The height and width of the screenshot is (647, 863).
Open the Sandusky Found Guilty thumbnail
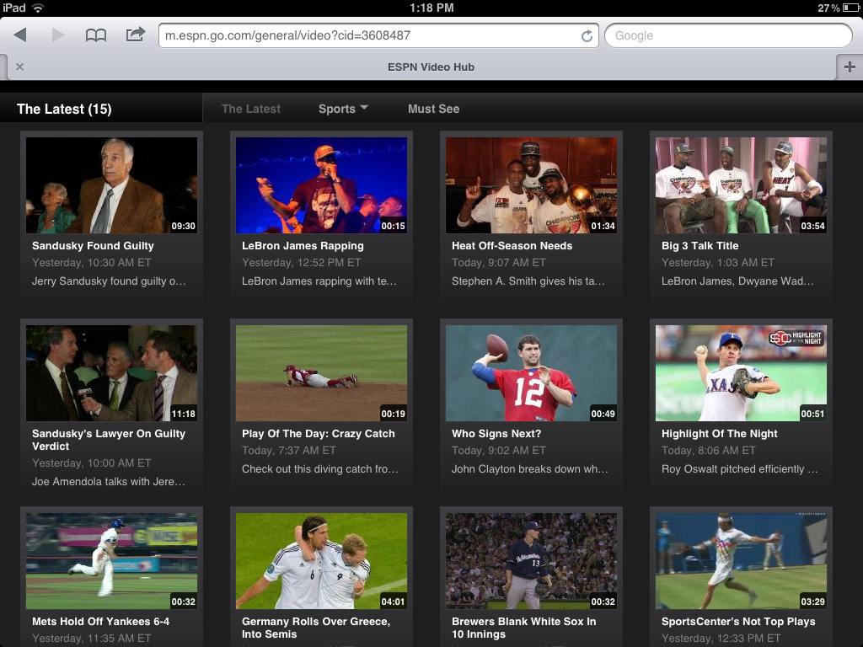point(112,185)
